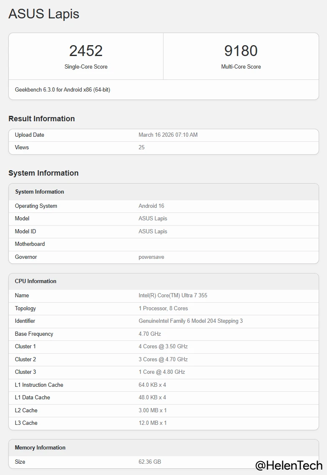327x475 pixels.
Task: Click the Cluster 3 label
Action: pyautogui.click(x=25, y=372)
